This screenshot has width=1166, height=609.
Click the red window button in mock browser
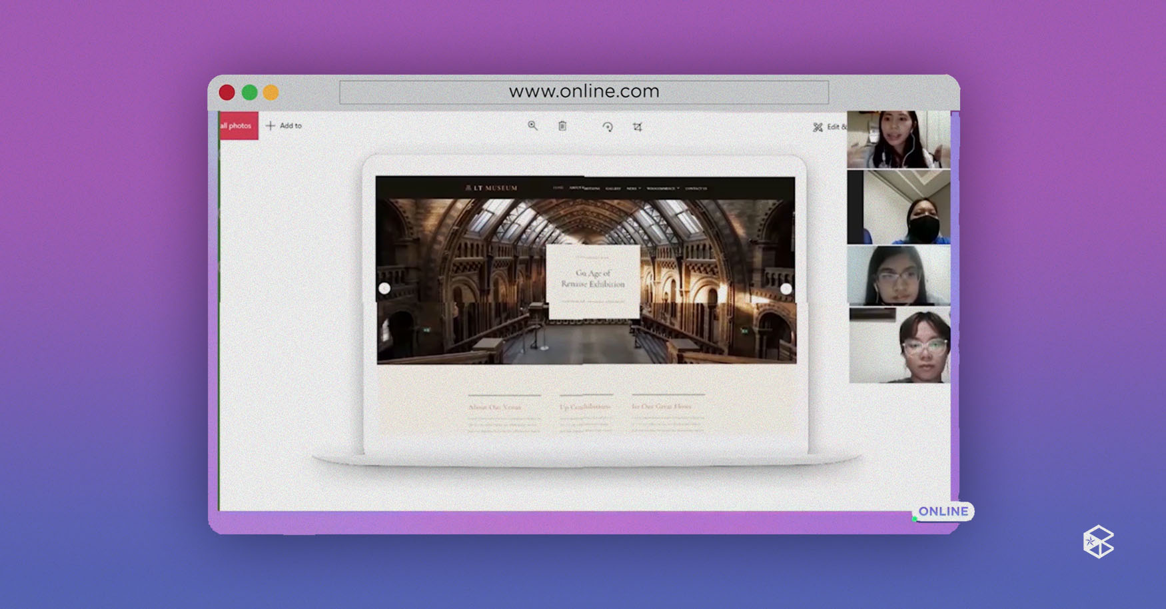227,93
